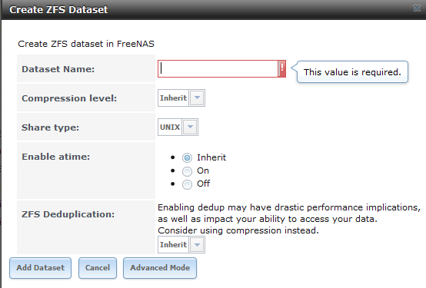Viewport: 426px width, 288px height.
Task: Expand the ZFS Deduplication dropdown arrow
Action: coord(198,244)
